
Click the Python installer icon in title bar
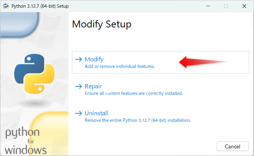[6, 6]
